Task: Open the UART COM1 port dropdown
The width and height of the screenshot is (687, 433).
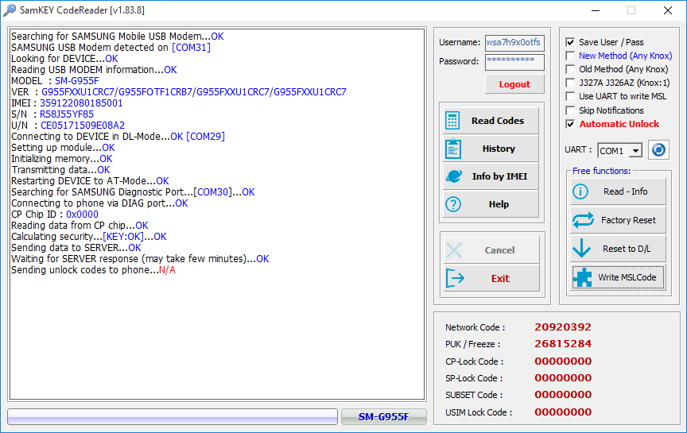Action: coord(635,151)
